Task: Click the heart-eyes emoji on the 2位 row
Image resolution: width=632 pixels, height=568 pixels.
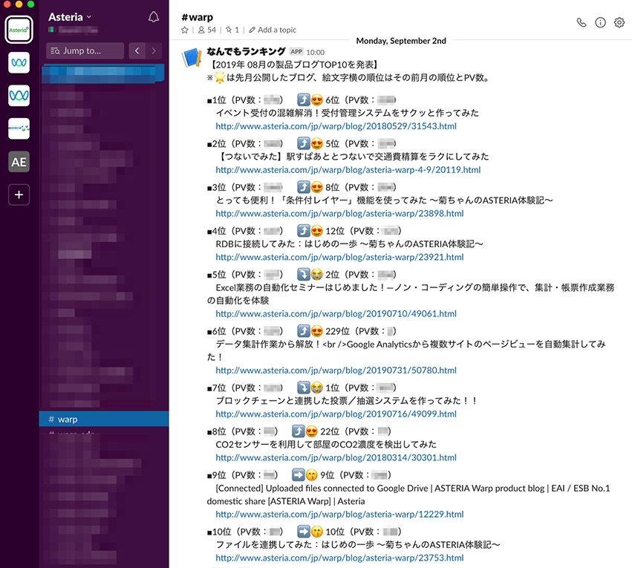Action: point(317,143)
